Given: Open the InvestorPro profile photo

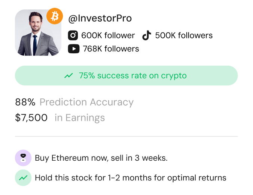Looking at the screenshot, I should pos(37,33).
